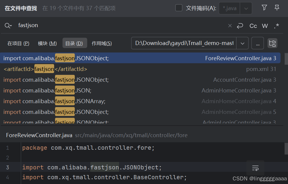Click line number 3 in gutter
The height and width of the screenshot is (184, 288).
point(7,167)
